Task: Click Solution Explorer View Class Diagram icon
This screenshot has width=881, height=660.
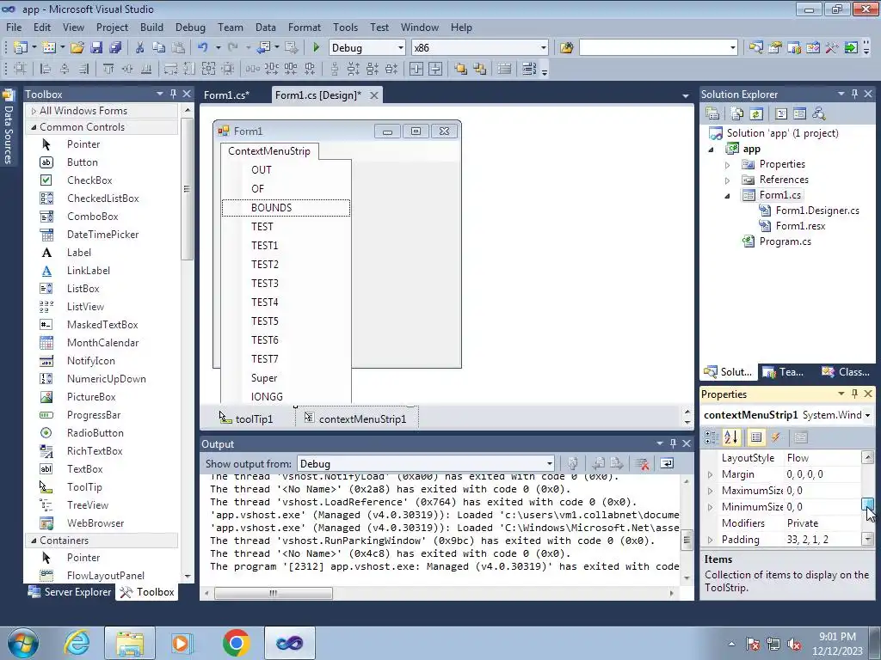Action: coord(819,114)
